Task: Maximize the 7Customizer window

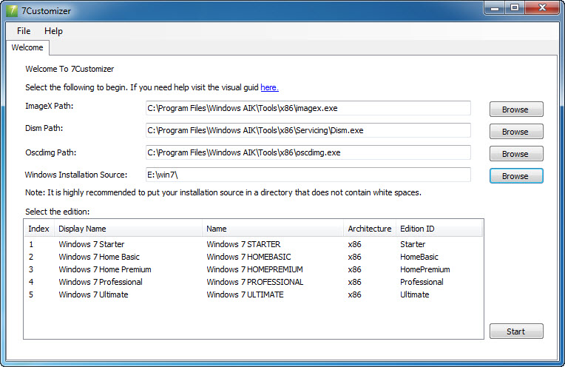Action: pyautogui.click(x=515, y=8)
